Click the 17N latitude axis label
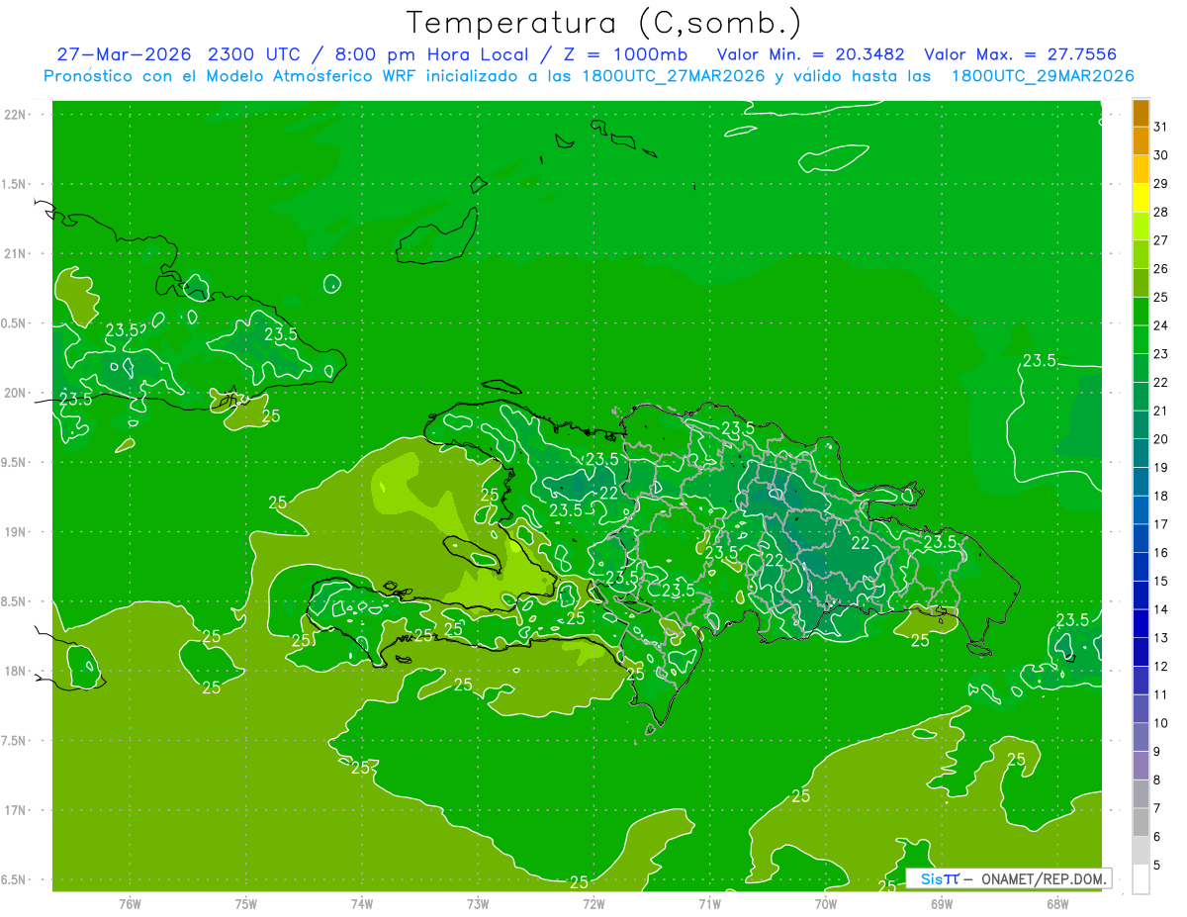Viewport: 1187px width, 917px height. [16, 811]
